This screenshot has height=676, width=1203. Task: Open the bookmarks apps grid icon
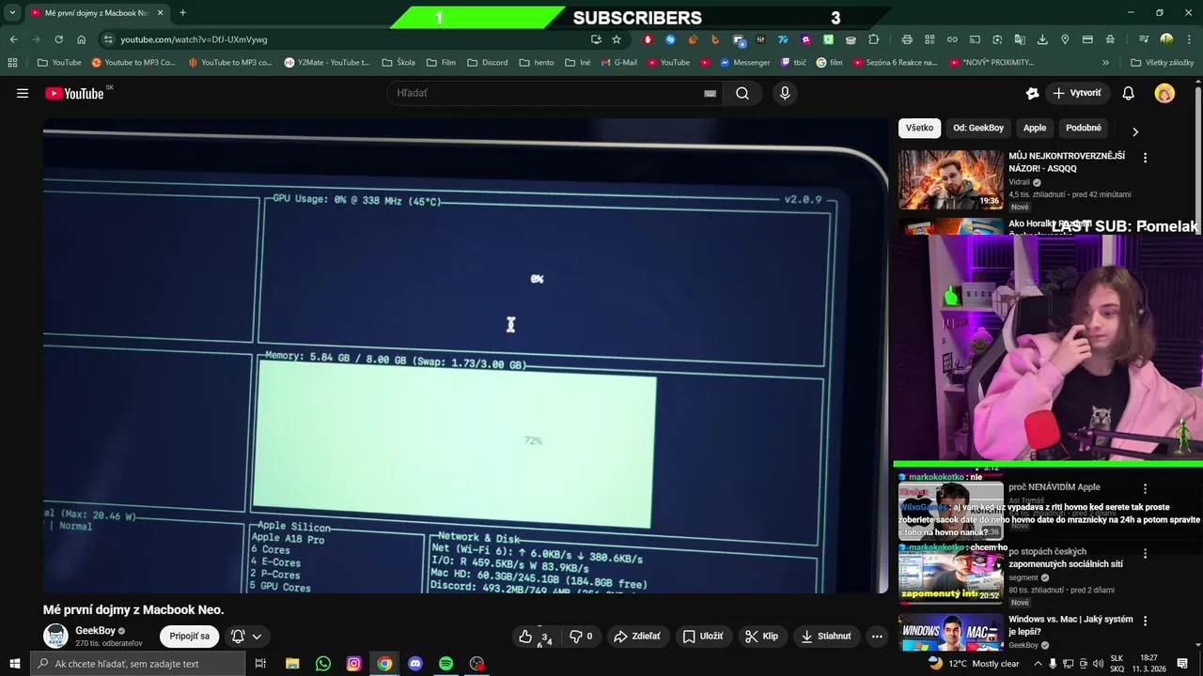tap(12, 63)
